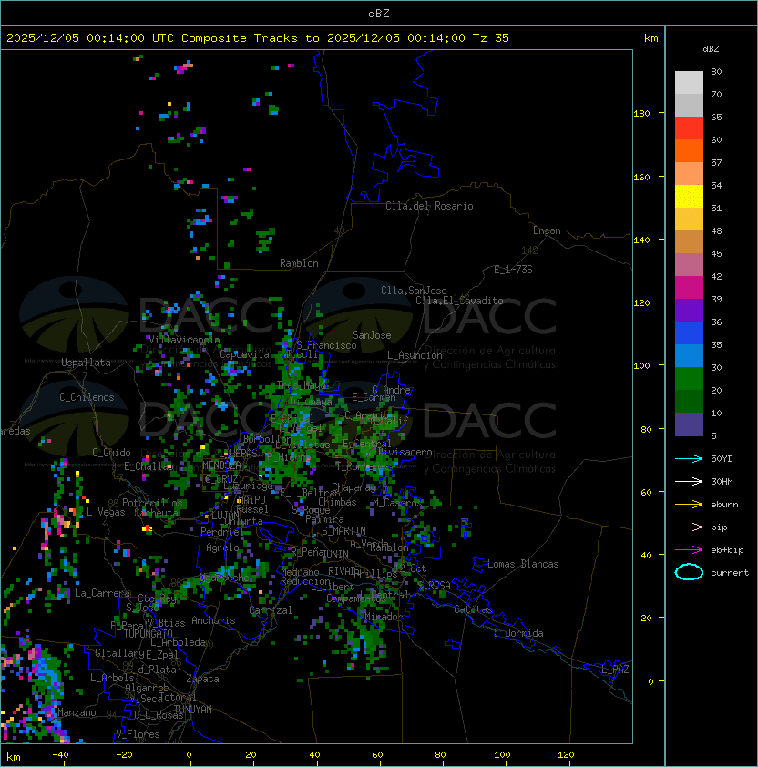Click the 'dBZ' title at the top
Screen dimensions: 758x767
click(379, 14)
